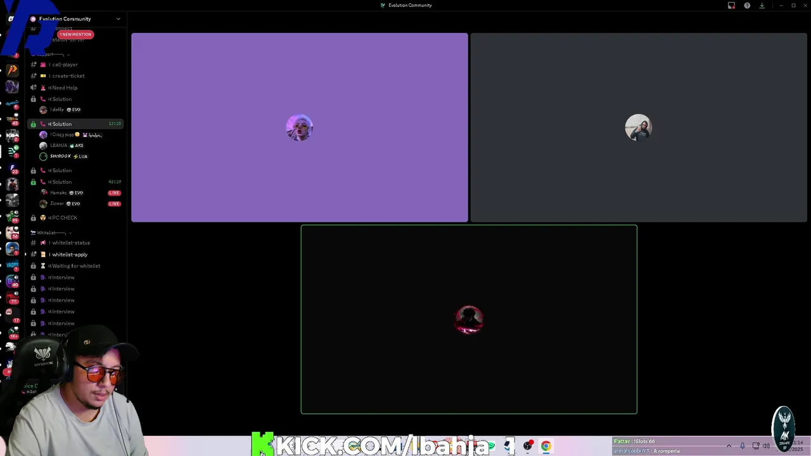Show hidden system tray icons chevron
The image size is (811, 456).
pyautogui.click(x=729, y=446)
